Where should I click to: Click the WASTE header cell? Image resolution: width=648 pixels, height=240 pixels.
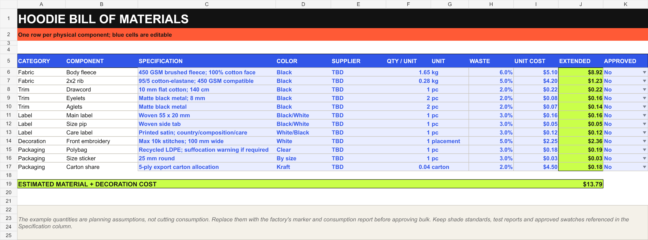(x=491, y=61)
